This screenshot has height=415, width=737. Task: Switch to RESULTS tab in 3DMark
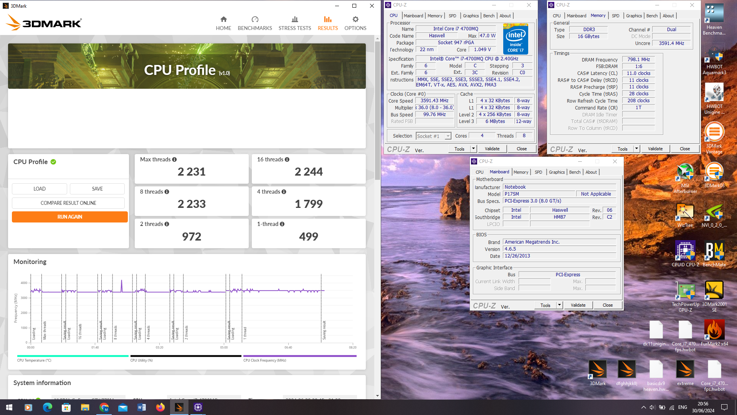click(327, 23)
